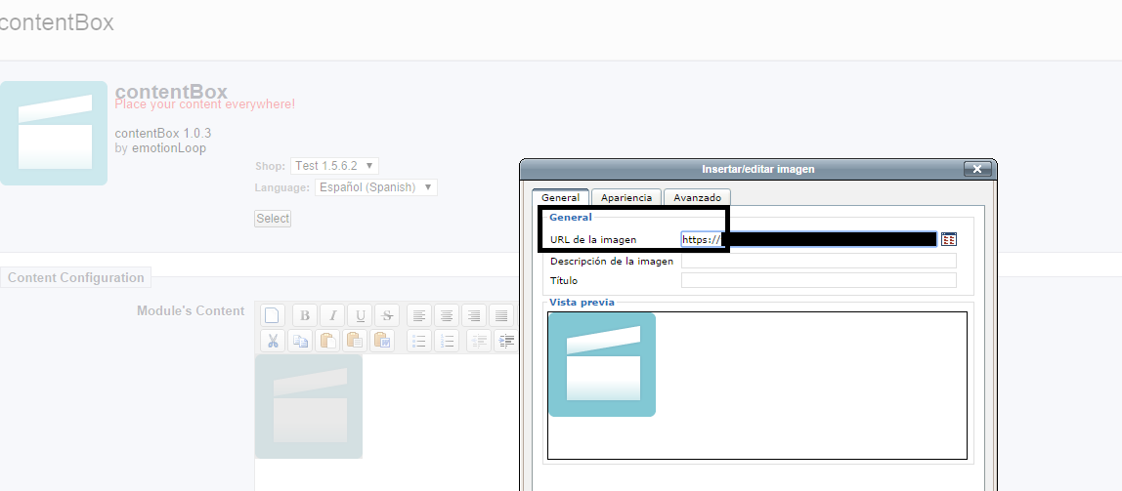
Task: Insert a numbered list
Action: click(447, 341)
